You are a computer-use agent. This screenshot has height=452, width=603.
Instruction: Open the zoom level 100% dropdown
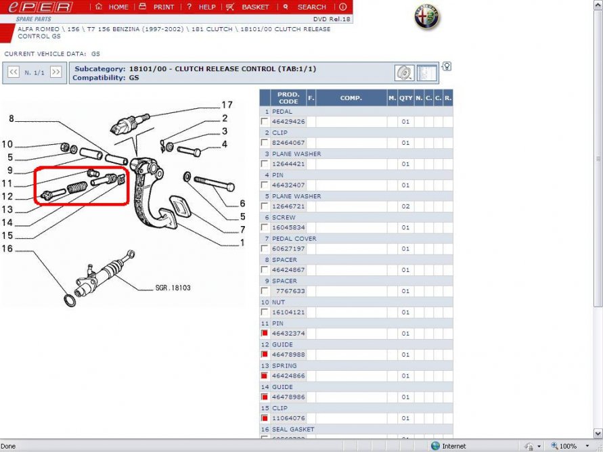coord(573,446)
